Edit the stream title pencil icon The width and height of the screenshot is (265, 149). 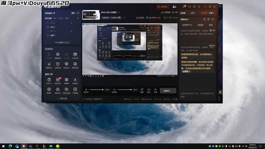tap(119, 12)
